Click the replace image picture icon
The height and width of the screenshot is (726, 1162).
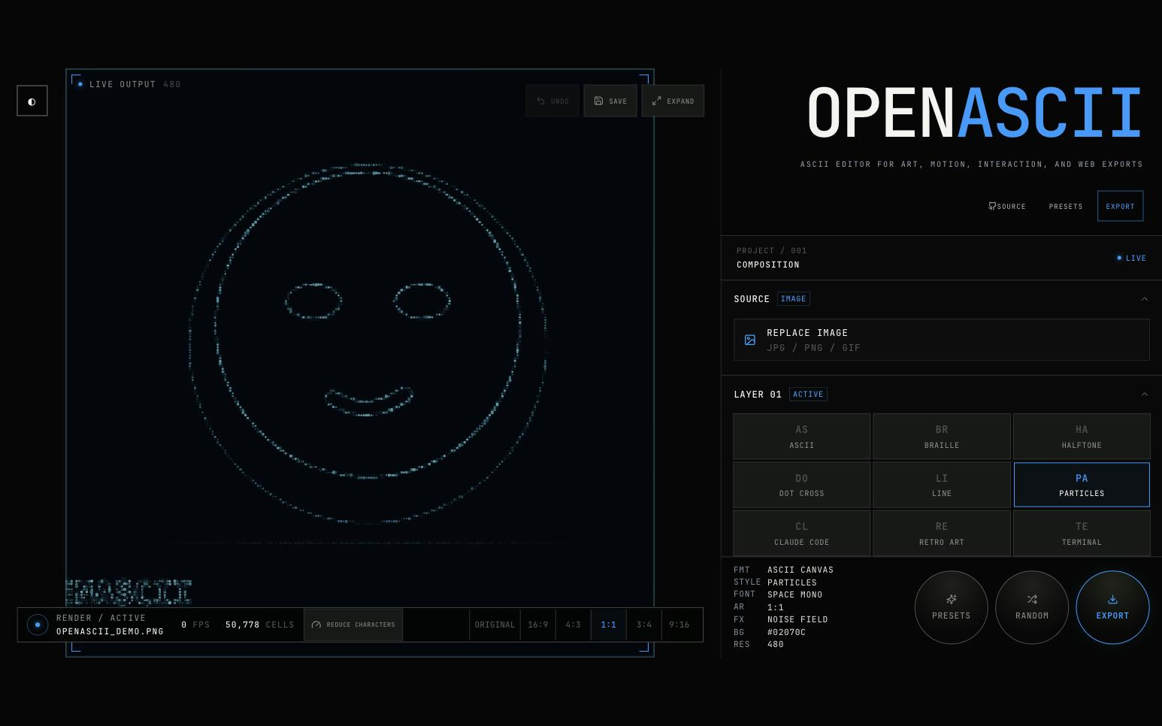[750, 340]
